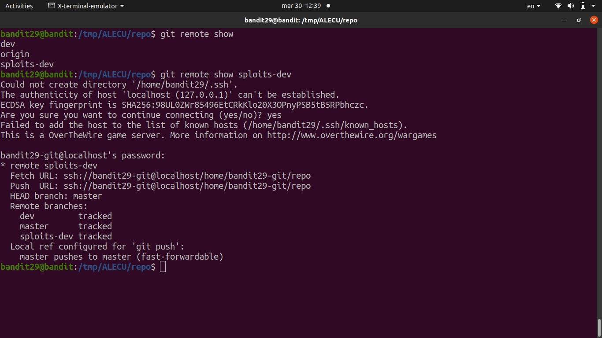The width and height of the screenshot is (602, 338).
Task: Open the calendar from the clock
Action: (301, 6)
